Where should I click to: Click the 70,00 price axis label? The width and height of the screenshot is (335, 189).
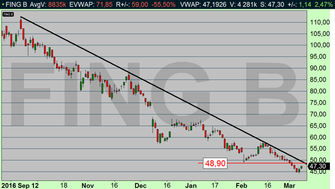320,114
